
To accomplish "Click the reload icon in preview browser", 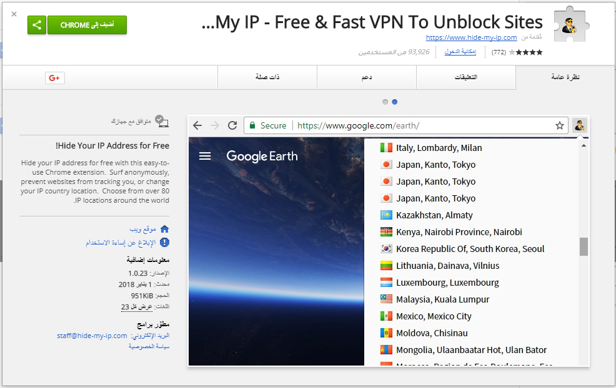I will pos(232,125).
